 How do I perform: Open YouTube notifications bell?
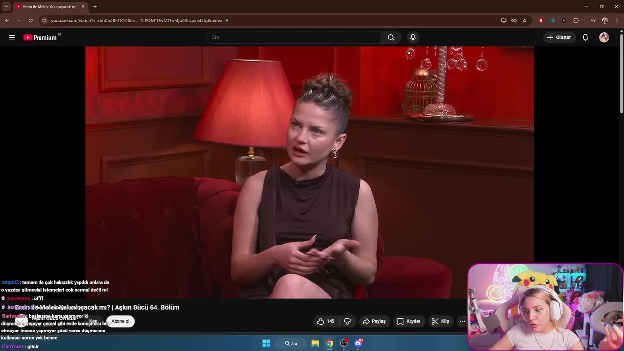585,38
